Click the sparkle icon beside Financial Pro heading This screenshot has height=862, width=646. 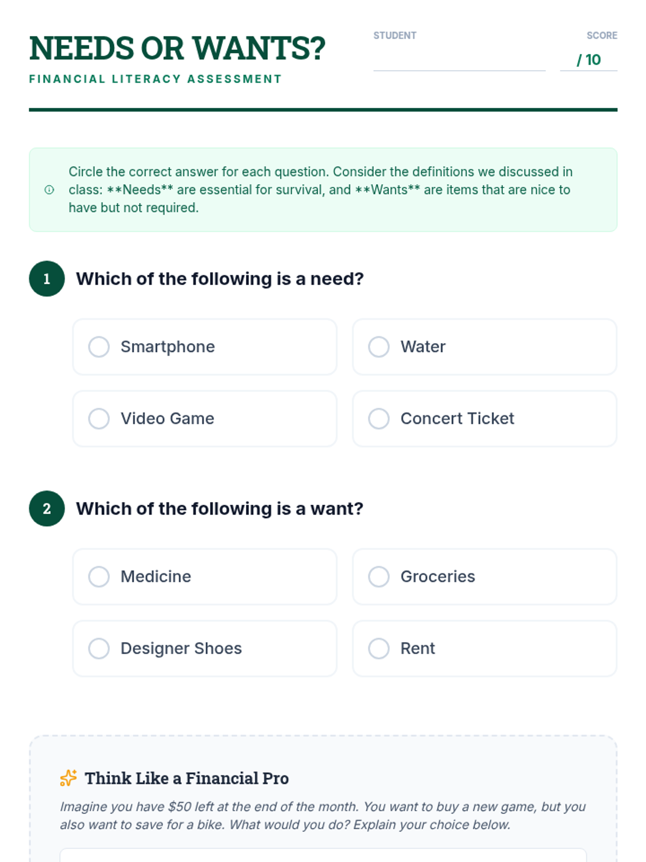pos(68,778)
